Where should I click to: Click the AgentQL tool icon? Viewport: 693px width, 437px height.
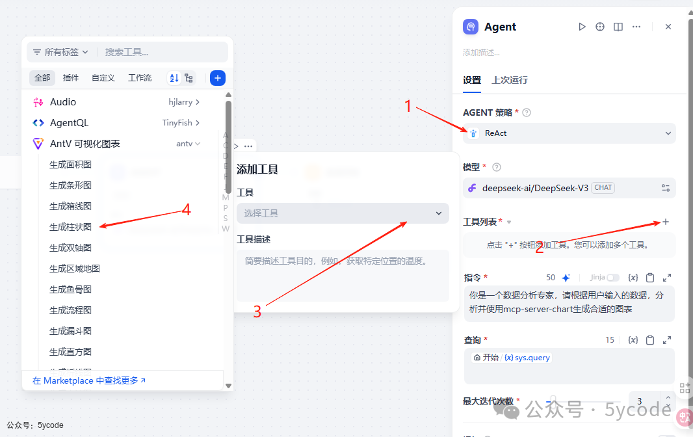pos(38,123)
